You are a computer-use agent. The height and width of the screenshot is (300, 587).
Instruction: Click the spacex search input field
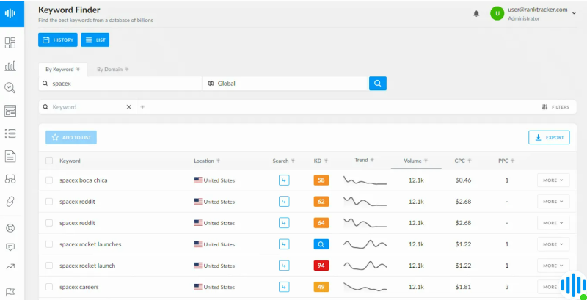point(120,84)
